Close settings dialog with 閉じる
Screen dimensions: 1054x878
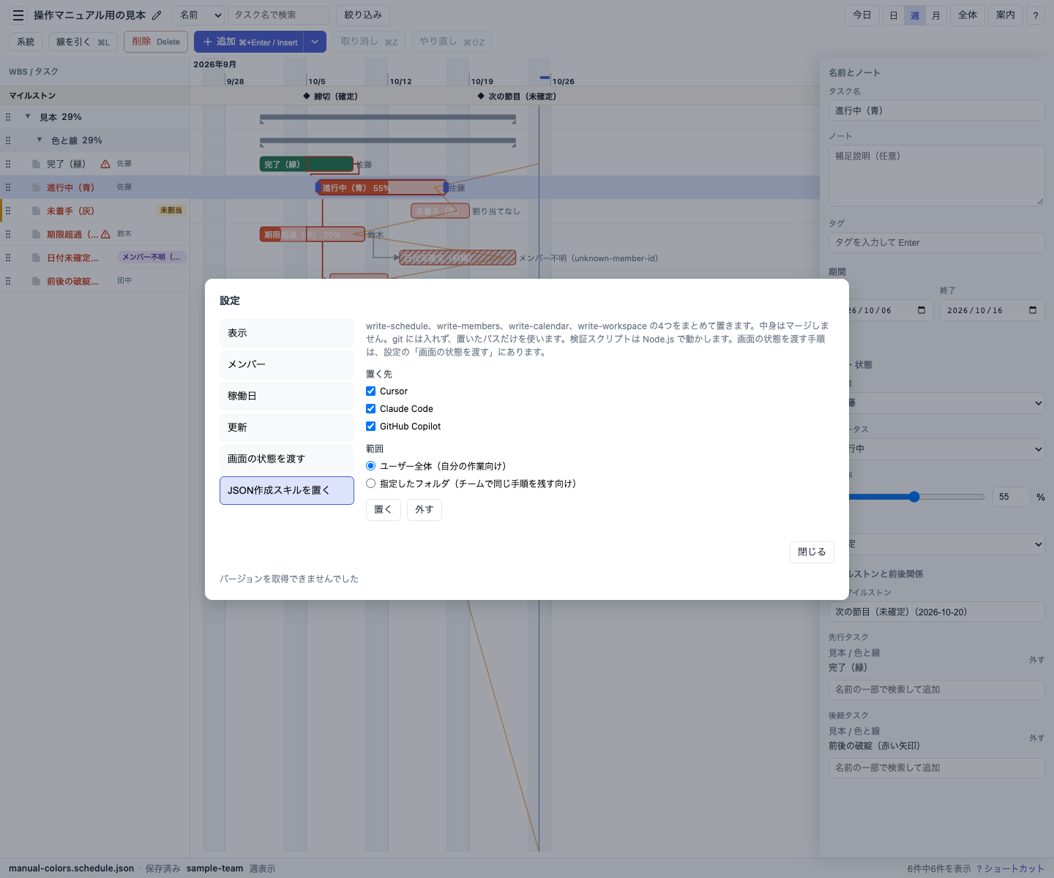(812, 552)
